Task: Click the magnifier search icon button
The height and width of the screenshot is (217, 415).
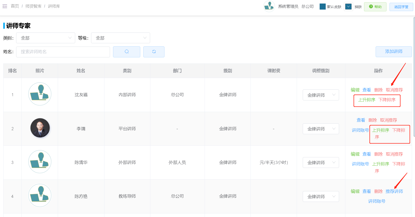Action: tap(127, 52)
